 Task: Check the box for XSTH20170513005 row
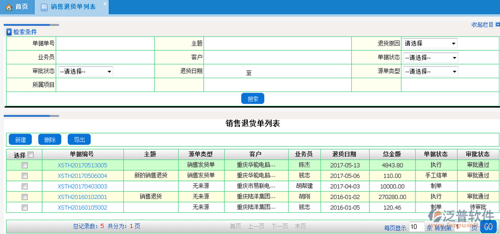click(x=24, y=165)
